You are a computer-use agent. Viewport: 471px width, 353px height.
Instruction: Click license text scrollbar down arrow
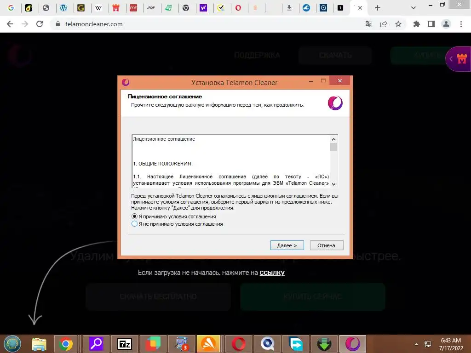point(333,184)
